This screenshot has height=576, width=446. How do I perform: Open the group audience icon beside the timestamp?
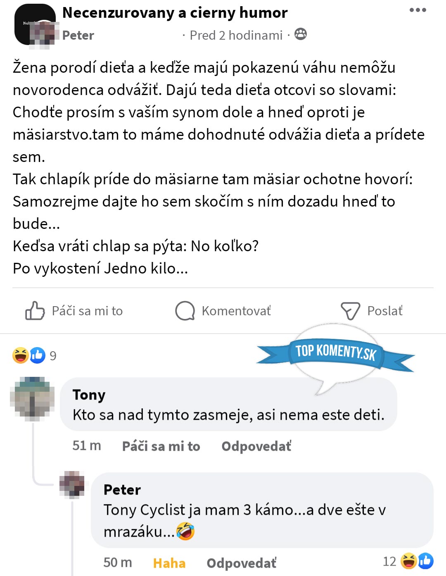pos(301,34)
